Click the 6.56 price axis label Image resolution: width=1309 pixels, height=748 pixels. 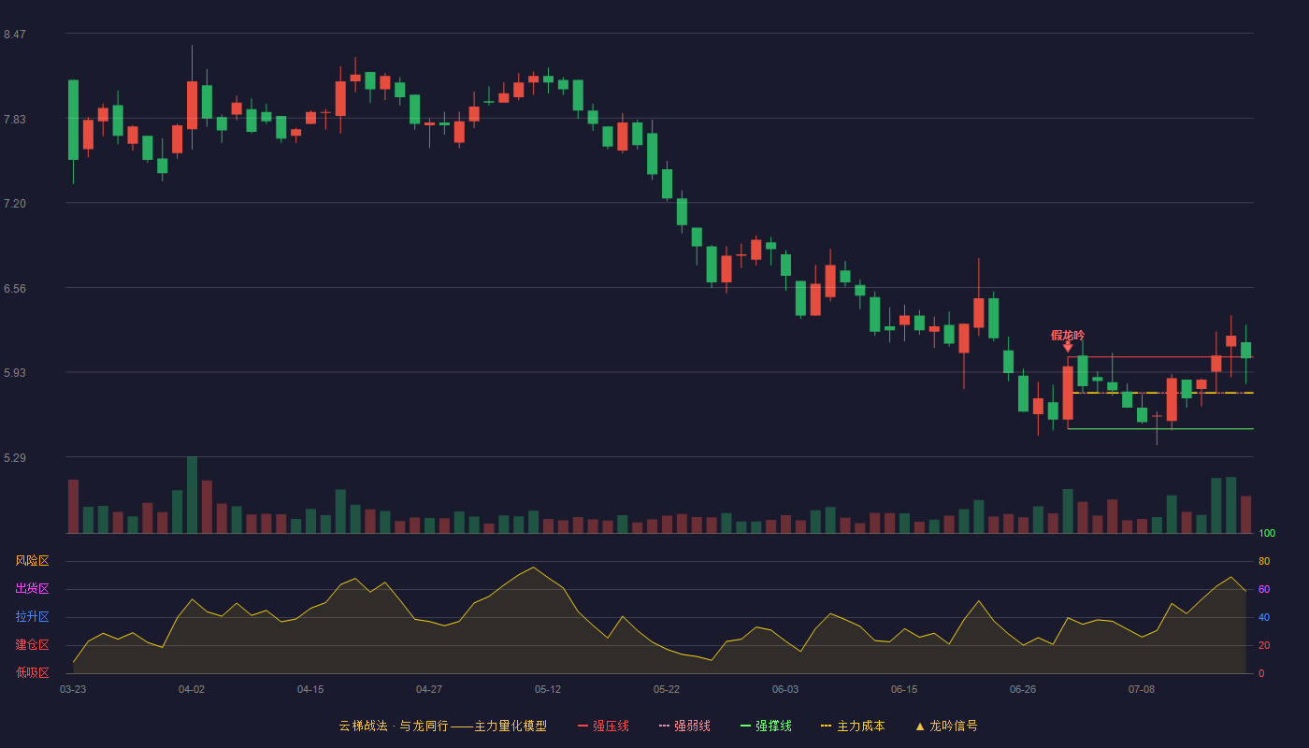coord(14,289)
